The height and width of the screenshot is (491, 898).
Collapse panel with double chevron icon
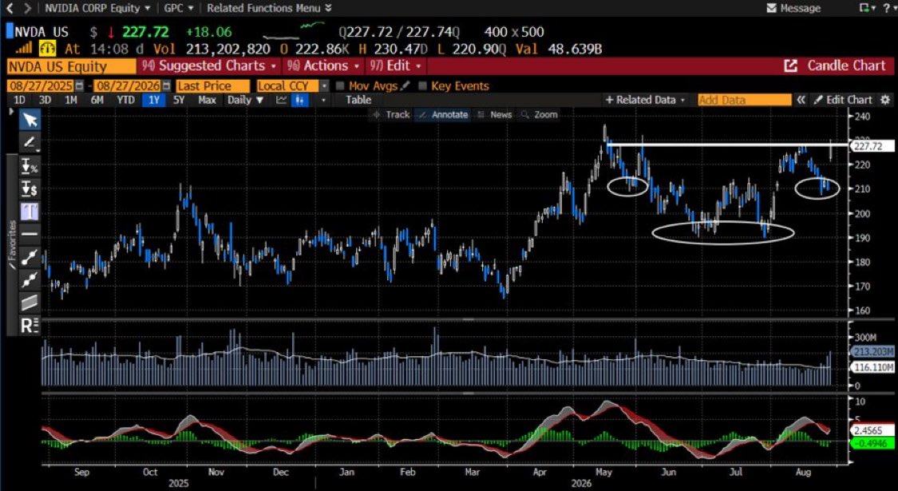coord(801,100)
